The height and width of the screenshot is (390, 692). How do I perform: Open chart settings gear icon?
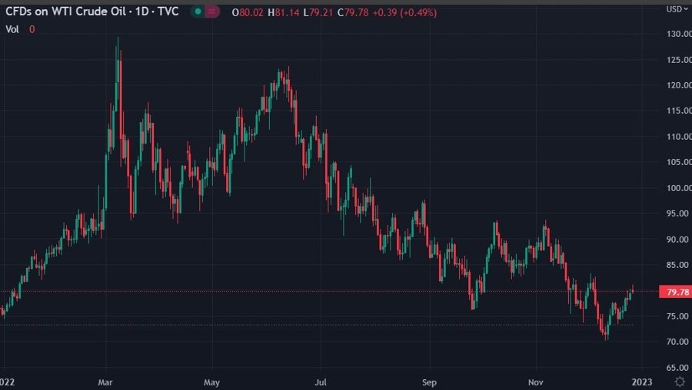point(680,382)
